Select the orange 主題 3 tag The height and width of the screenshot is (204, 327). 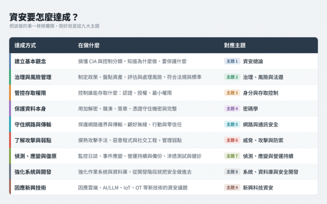pyautogui.click(x=232, y=93)
